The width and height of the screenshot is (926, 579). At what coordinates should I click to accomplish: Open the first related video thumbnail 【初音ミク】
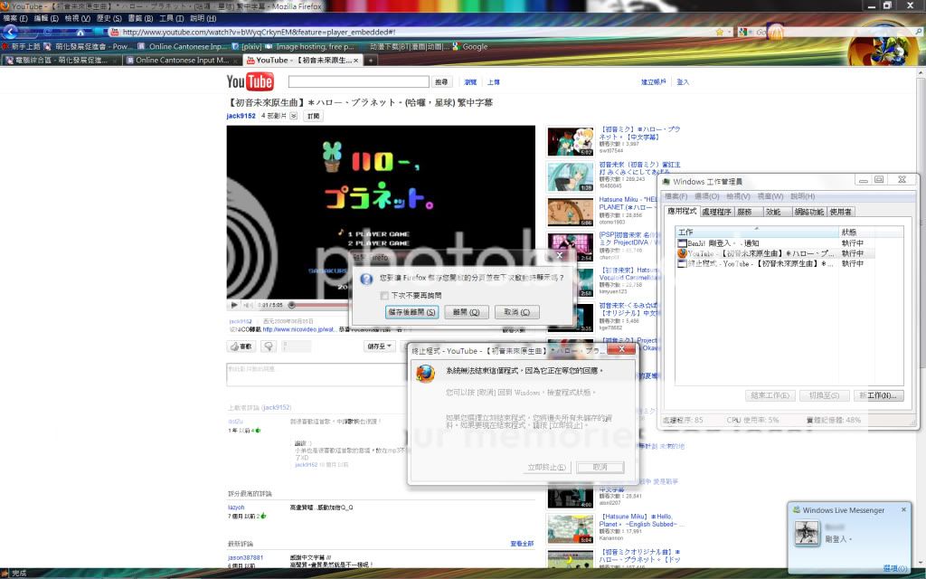click(571, 141)
